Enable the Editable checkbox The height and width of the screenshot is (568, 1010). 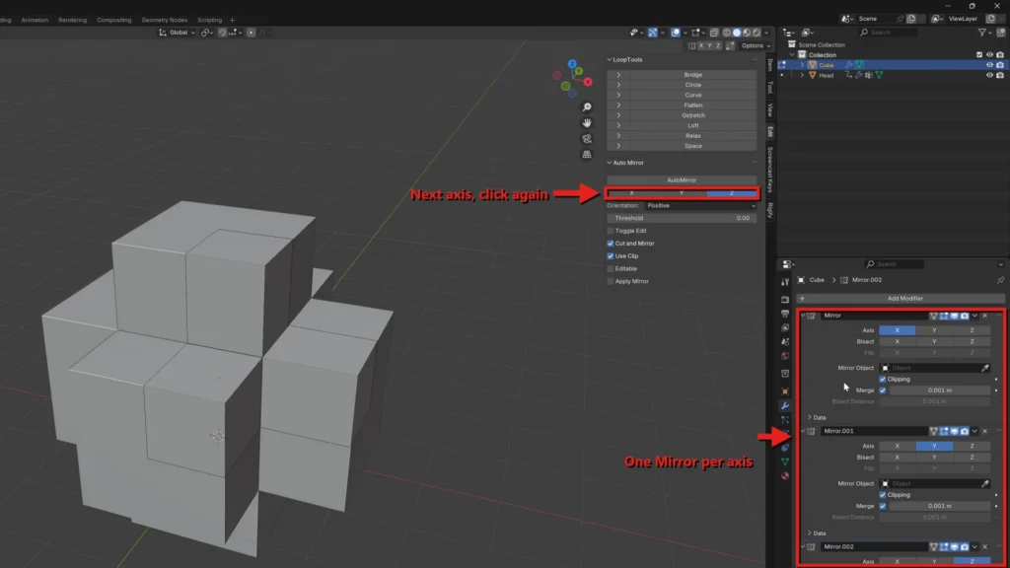pyautogui.click(x=610, y=268)
